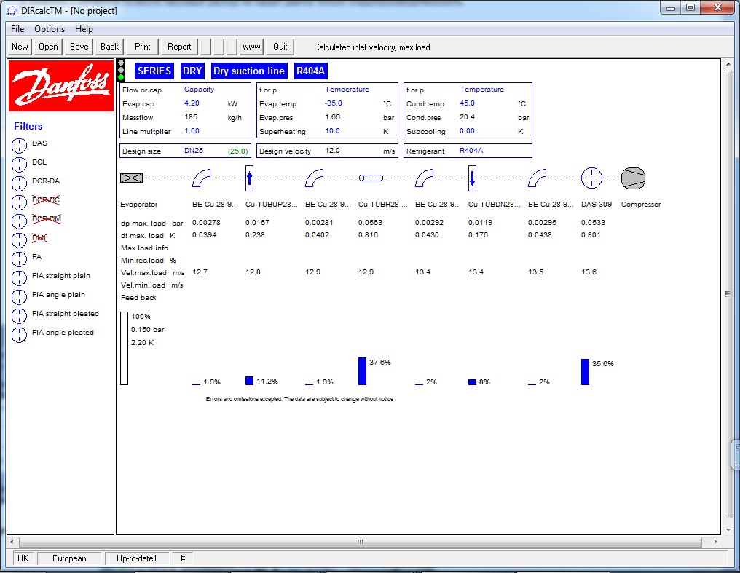Viewport: 740px width, 573px height.
Task: Click the Compressor component icon
Action: [x=634, y=178]
